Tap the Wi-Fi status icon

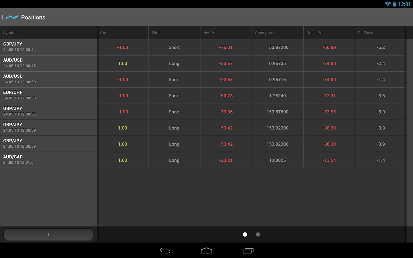388,4
